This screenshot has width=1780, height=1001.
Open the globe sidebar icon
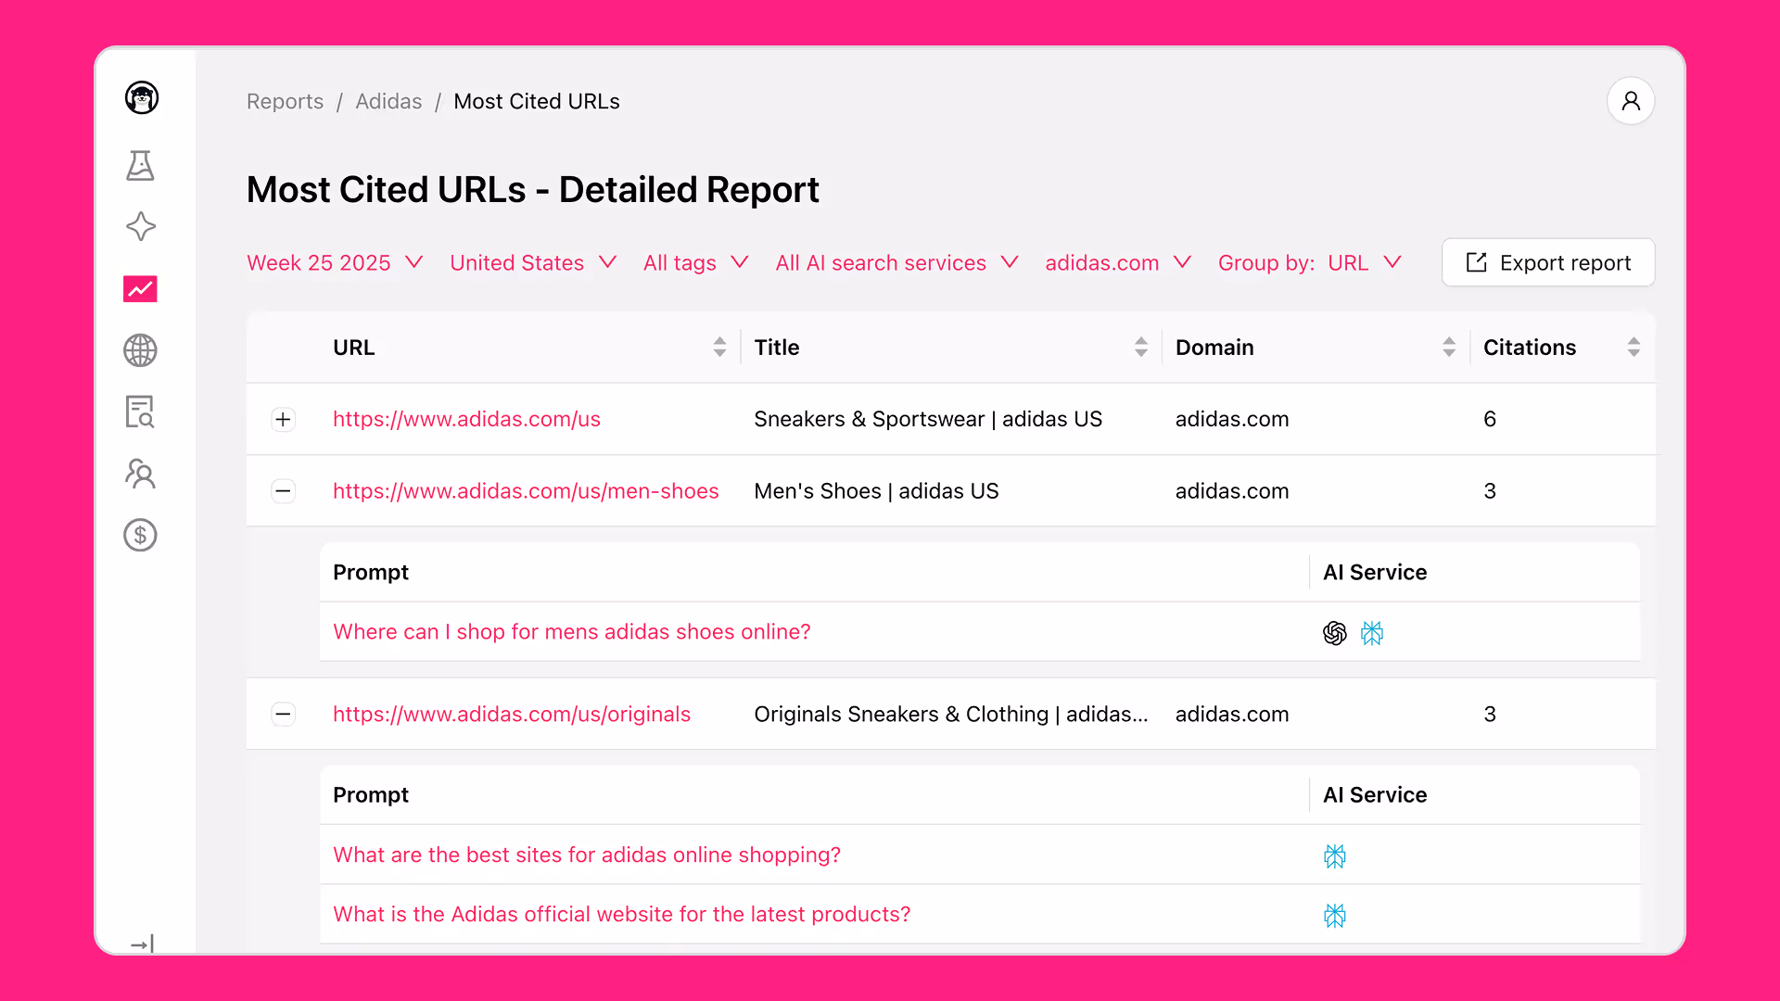[x=141, y=350]
